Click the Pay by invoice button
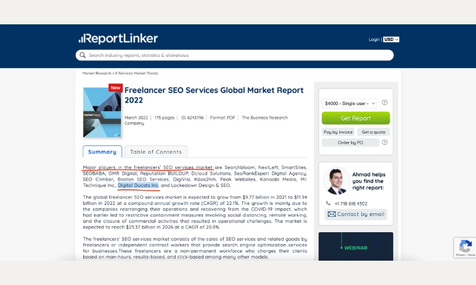 pyautogui.click(x=338, y=132)
